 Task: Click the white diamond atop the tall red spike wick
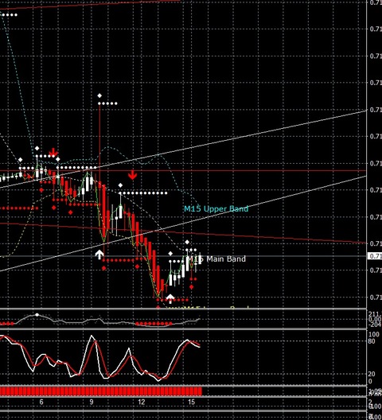(x=99, y=95)
